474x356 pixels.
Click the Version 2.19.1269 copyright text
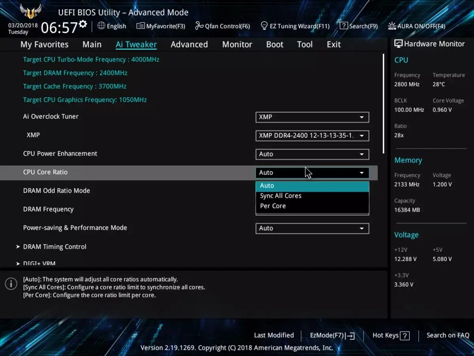tap(237, 348)
